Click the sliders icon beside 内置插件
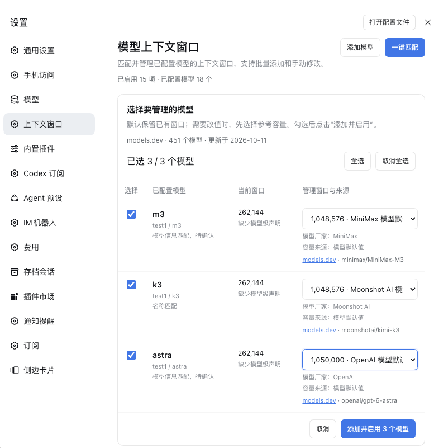Viewport: 434px width, 448px height. coord(15,149)
